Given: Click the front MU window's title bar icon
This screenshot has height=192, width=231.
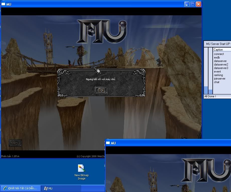Looking at the screenshot, I should pyautogui.click(x=4, y=4).
